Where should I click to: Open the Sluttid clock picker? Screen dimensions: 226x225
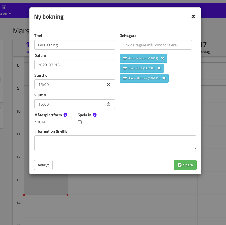tap(108, 104)
